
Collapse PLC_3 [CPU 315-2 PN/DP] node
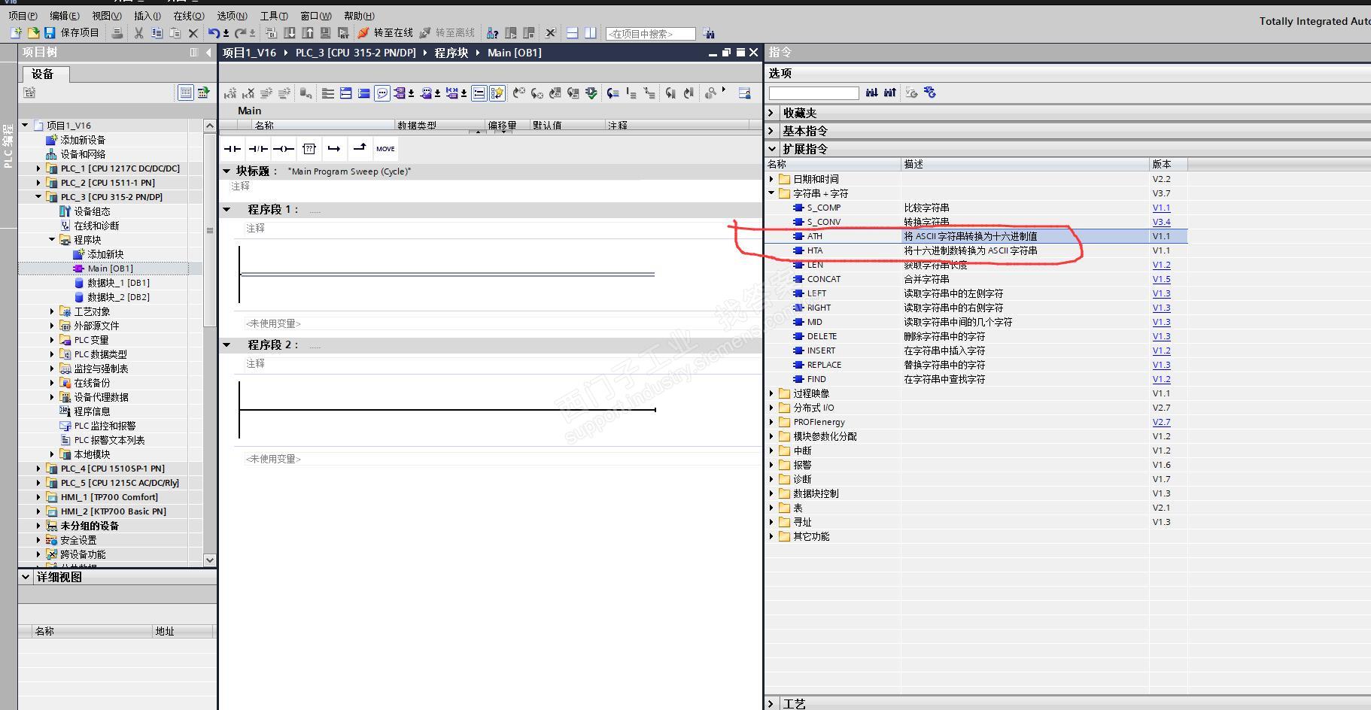[38, 197]
